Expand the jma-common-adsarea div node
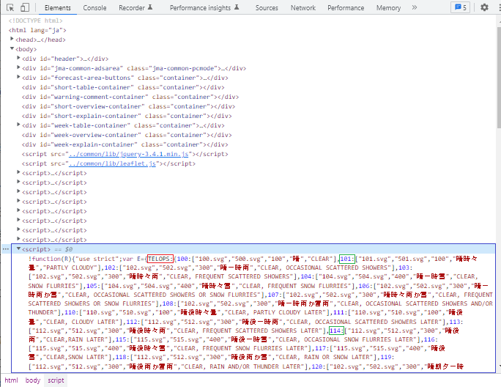The width and height of the screenshot is (501, 387). pos(18,67)
